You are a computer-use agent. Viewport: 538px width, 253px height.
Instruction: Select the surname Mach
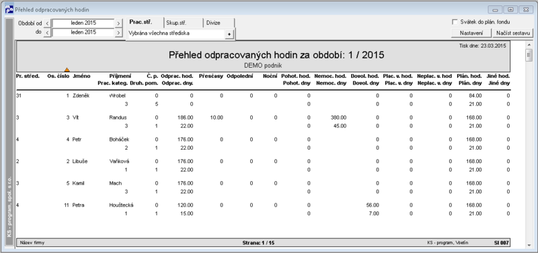115,183
